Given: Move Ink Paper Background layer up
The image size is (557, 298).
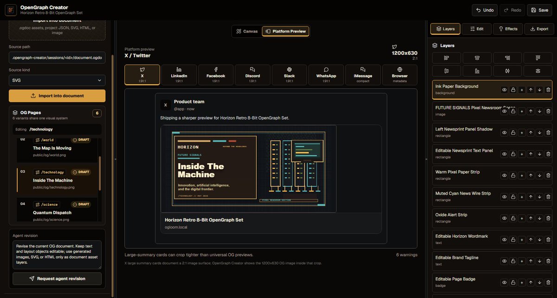Looking at the screenshot, I should point(531,90).
